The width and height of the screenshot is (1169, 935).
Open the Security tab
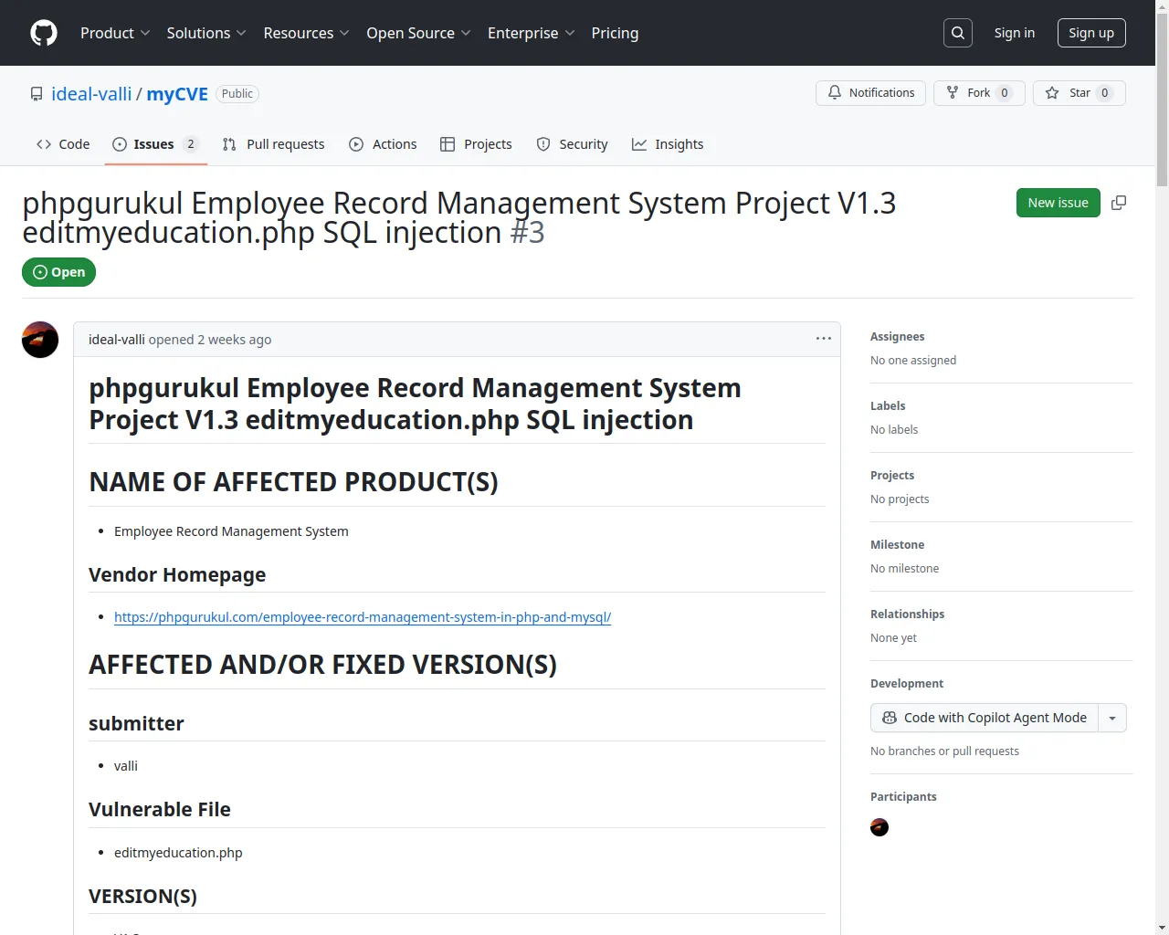click(x=572, y=144)
